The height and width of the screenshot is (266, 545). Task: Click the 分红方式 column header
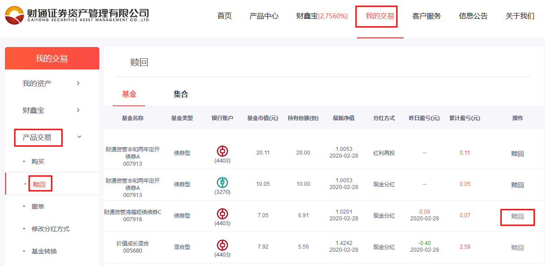tap(384, 118)
